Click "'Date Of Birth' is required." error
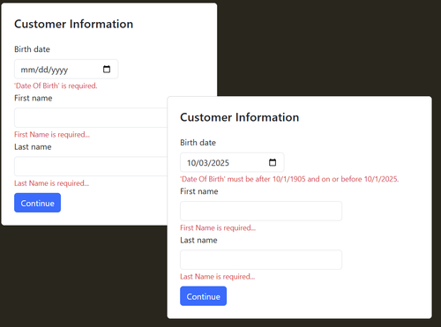Screen dimensions: 441x327 pyautogui.click(x=56, y=85)
